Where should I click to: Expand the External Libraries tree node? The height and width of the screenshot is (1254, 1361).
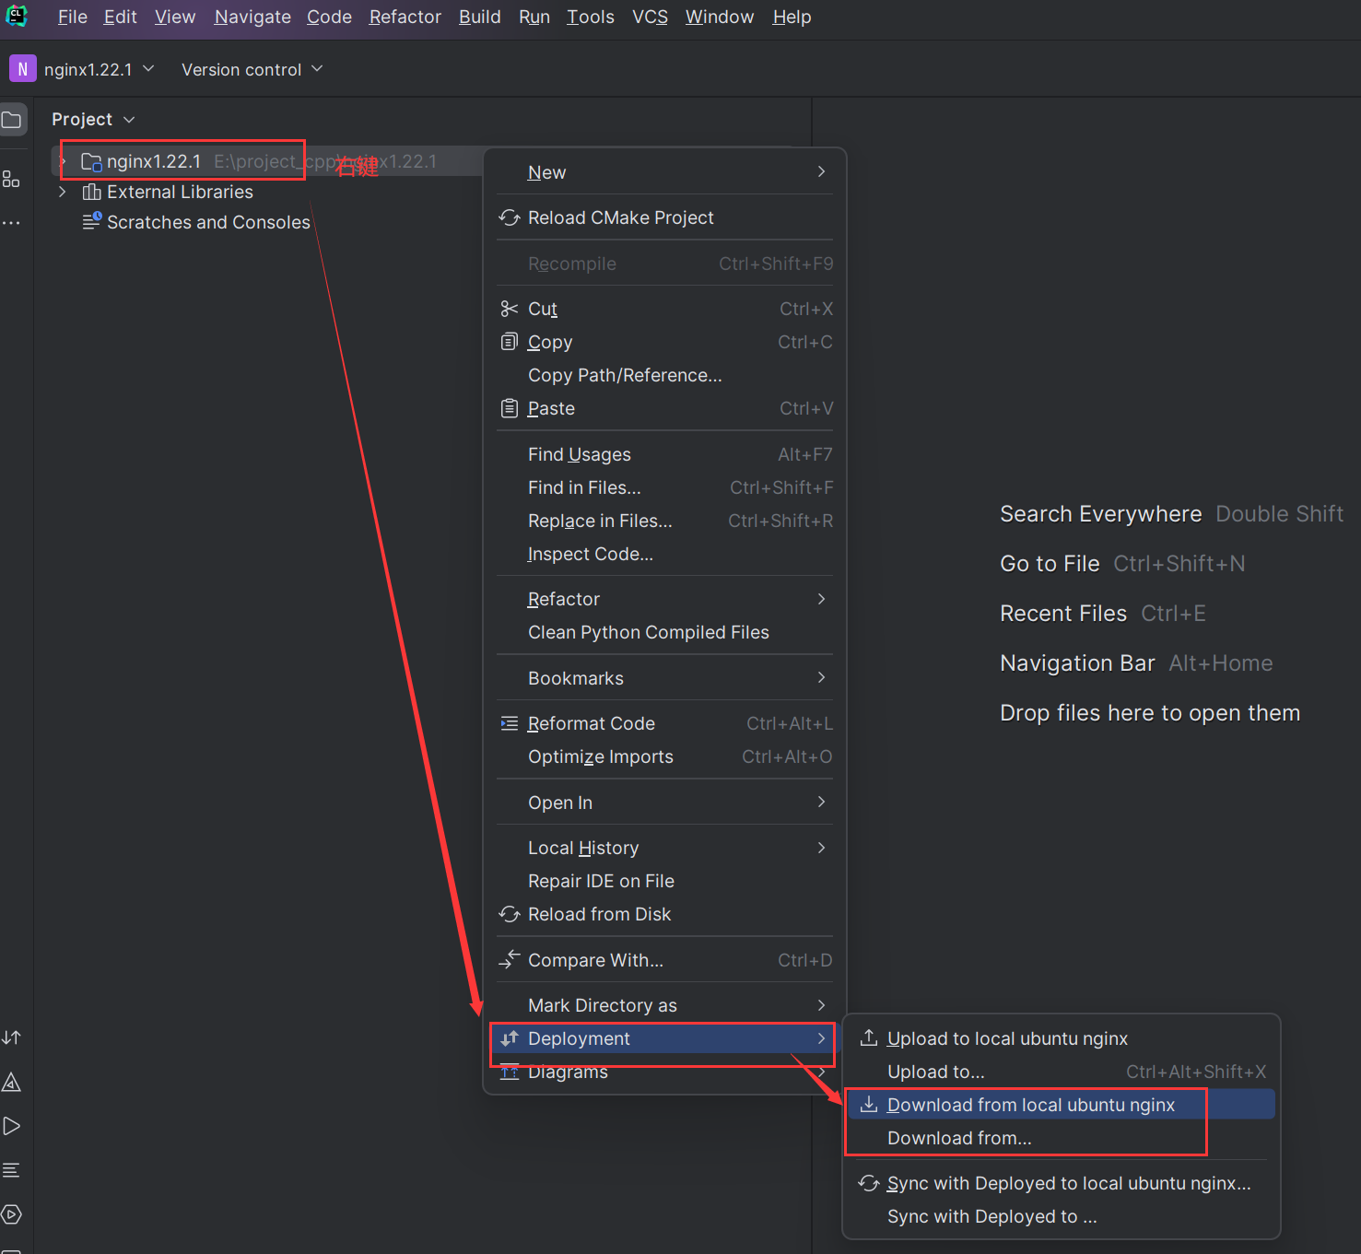pyautogui.click(x=63, y=192)
